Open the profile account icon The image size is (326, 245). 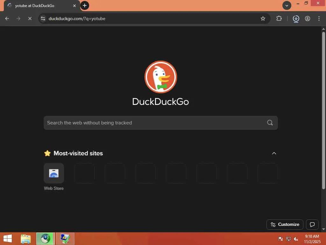click(x=308, y=19)
